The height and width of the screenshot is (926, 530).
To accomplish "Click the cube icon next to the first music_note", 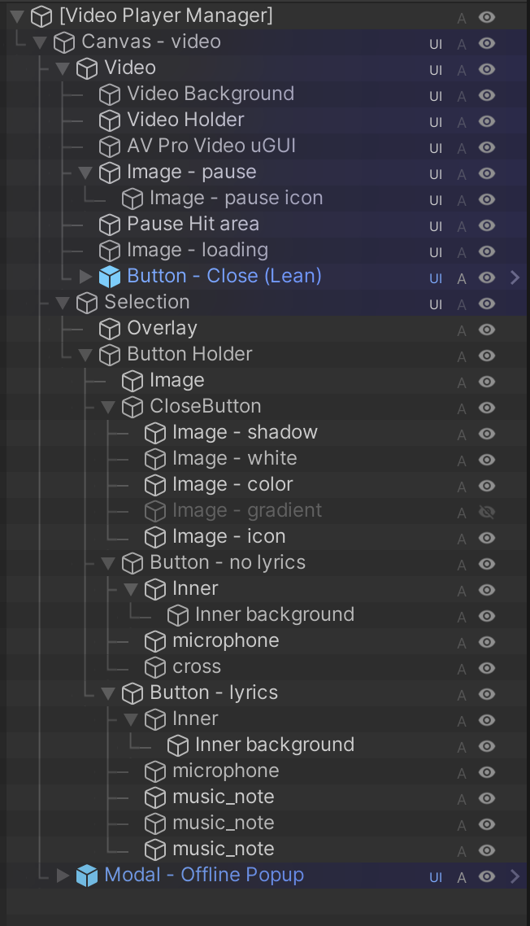I will point(155,797).
